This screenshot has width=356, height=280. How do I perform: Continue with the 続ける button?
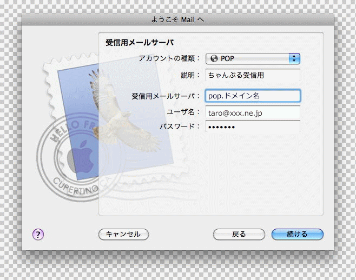click(298, 234)
